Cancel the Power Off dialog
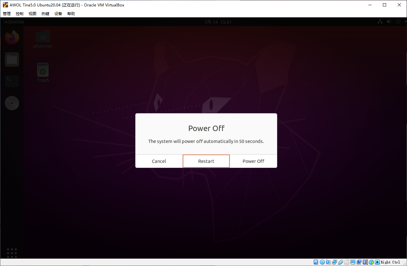Image resolution: width=407 pixels, height=266 pixels. [159, 161]
